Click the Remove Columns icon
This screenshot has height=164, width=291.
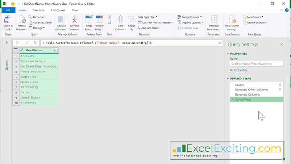coord(75,20)
